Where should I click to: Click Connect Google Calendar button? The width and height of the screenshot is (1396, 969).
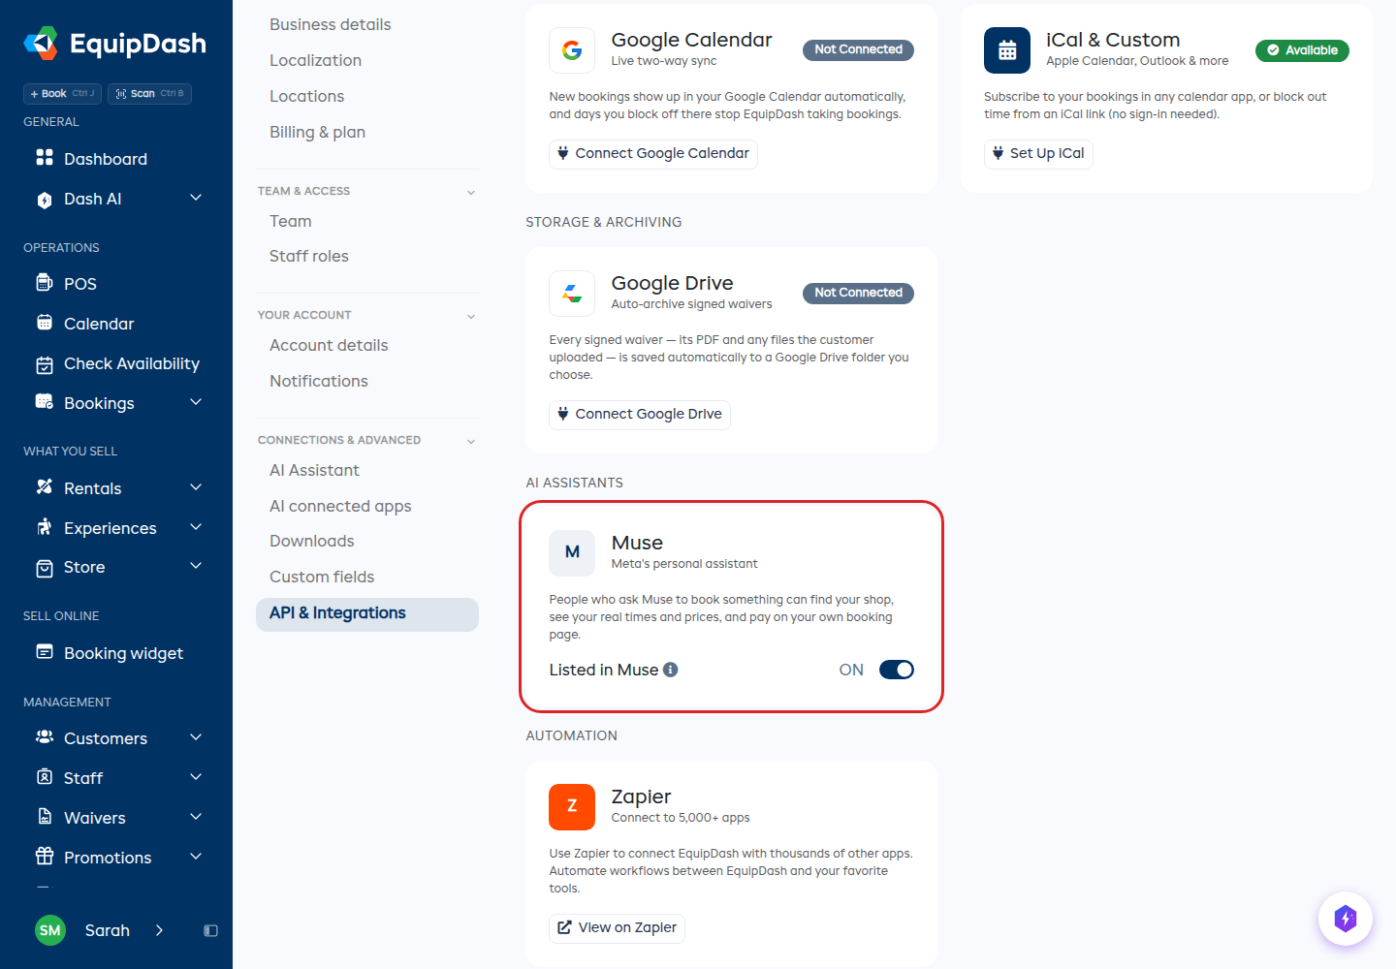pos(653,154)
